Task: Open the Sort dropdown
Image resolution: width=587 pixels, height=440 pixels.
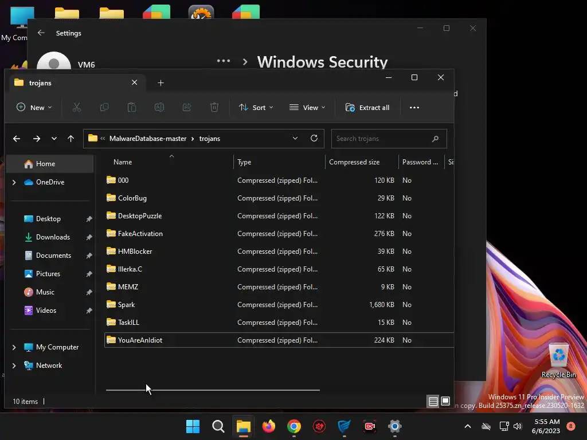Action: coord(256,107)
